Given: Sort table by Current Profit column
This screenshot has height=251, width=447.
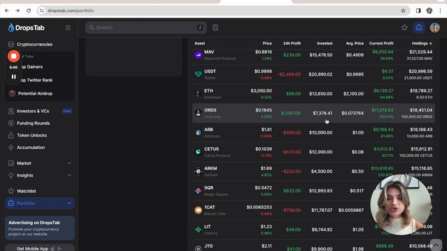Looking at the screenshot, I should point(381,43).
